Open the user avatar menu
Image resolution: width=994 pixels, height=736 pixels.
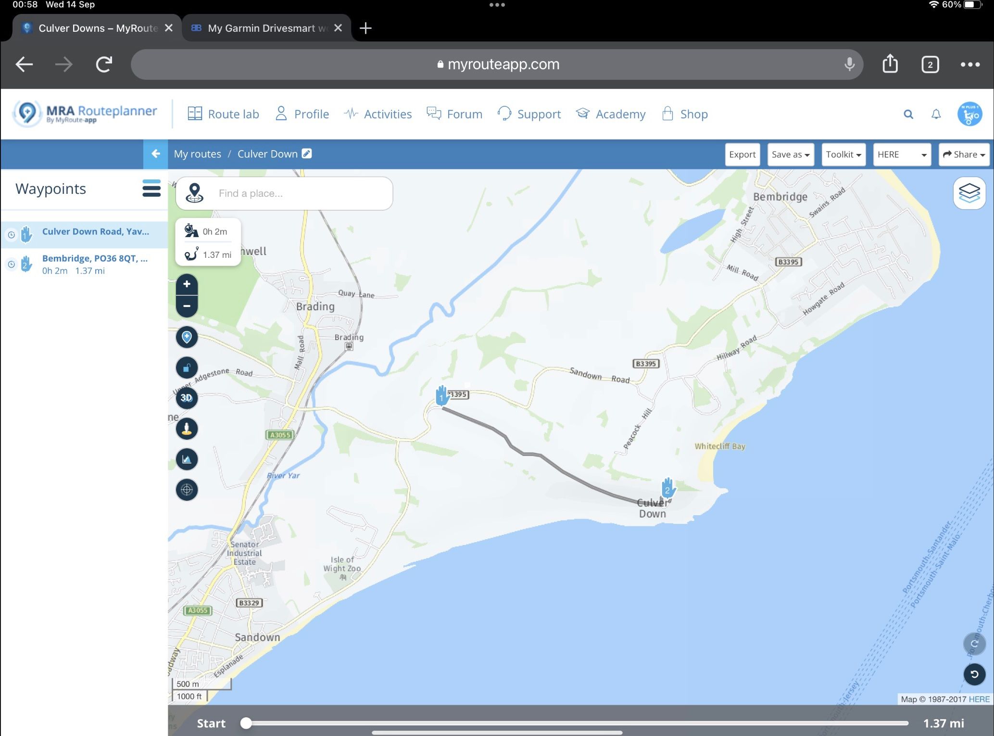click(969, 114)
